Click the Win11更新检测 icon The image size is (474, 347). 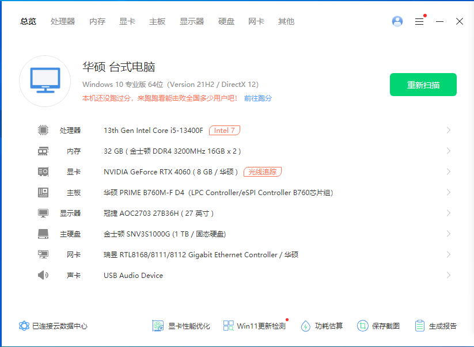tap(228, 326)
